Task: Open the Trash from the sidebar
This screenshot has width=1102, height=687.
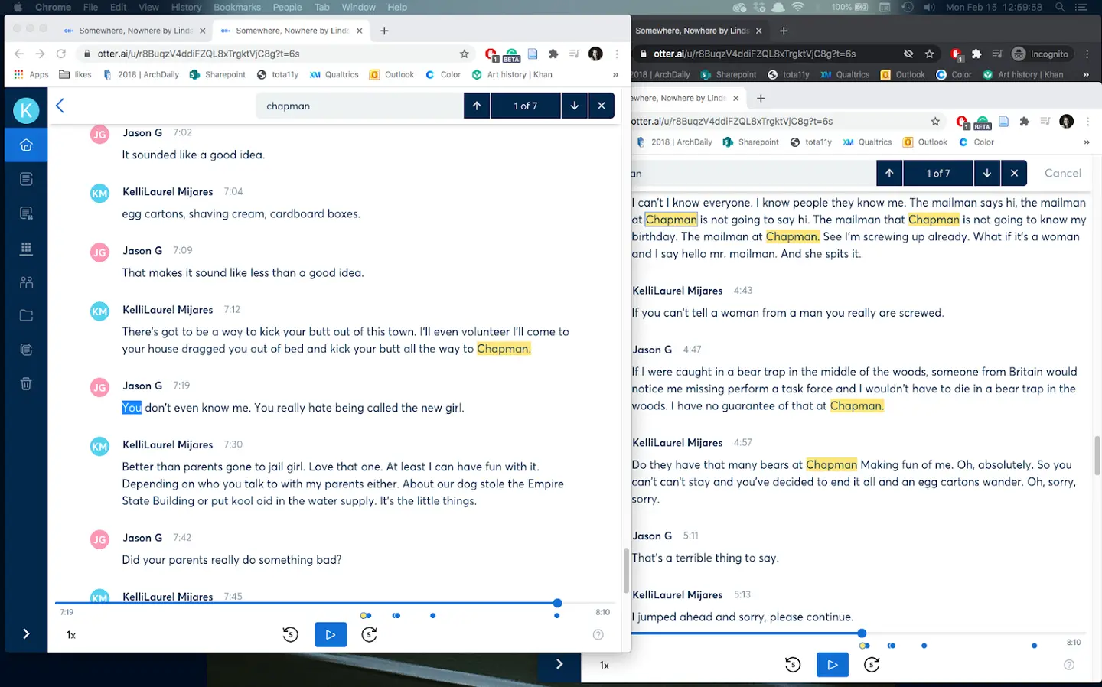Action: tap(26, 383)
